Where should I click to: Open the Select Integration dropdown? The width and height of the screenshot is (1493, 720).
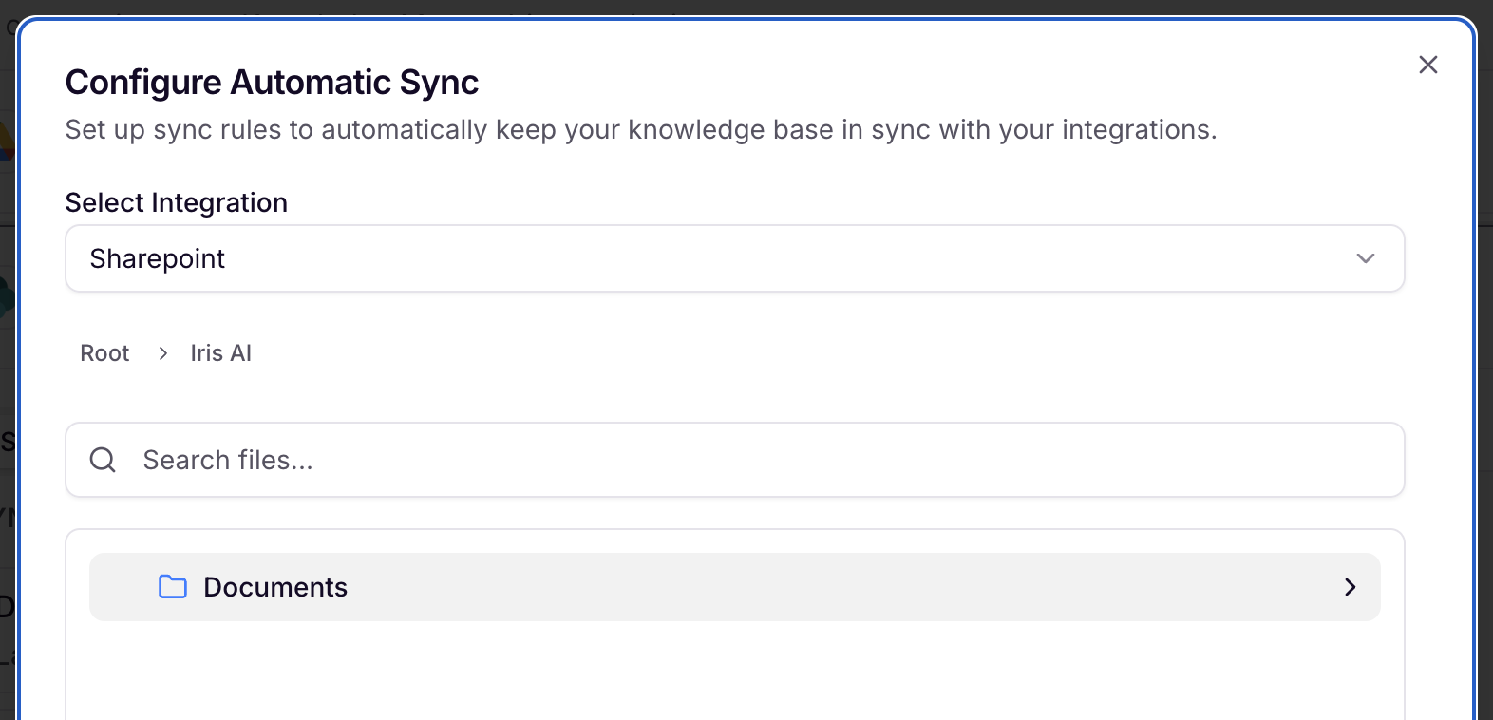734,258
